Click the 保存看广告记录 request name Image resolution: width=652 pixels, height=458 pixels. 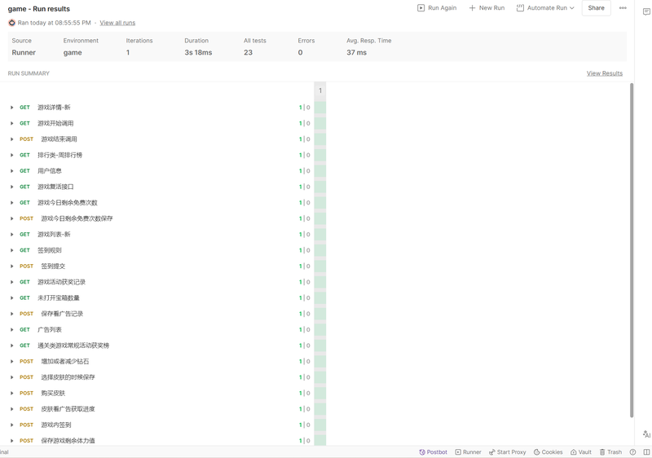tap(62, 314)
